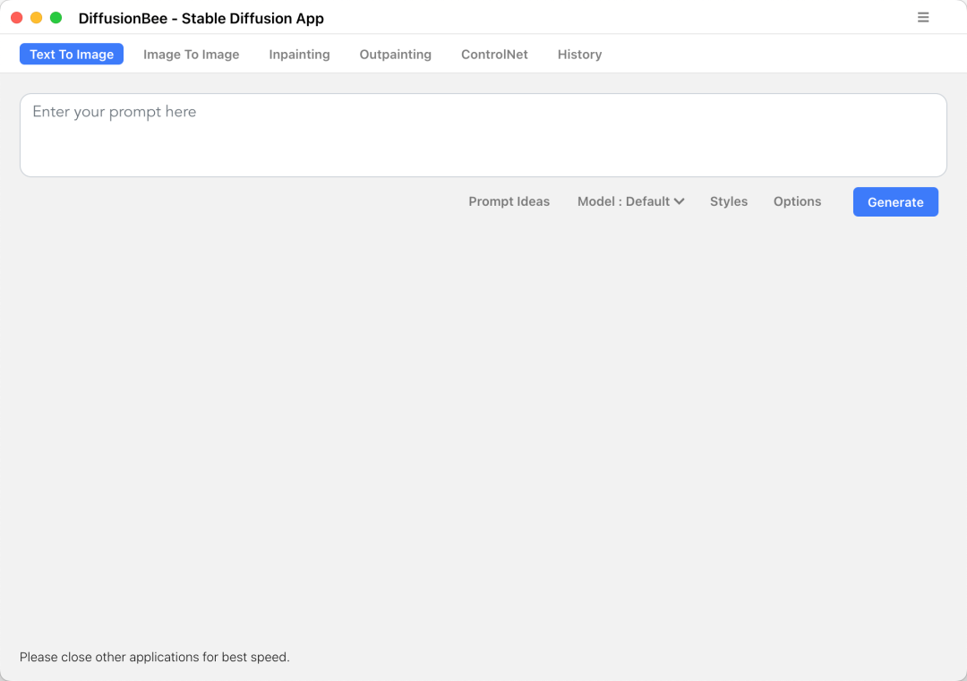
Task: View the History tab
Action: pos(579,55)
